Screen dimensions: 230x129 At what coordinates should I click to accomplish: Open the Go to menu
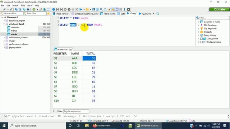[30, 5]
